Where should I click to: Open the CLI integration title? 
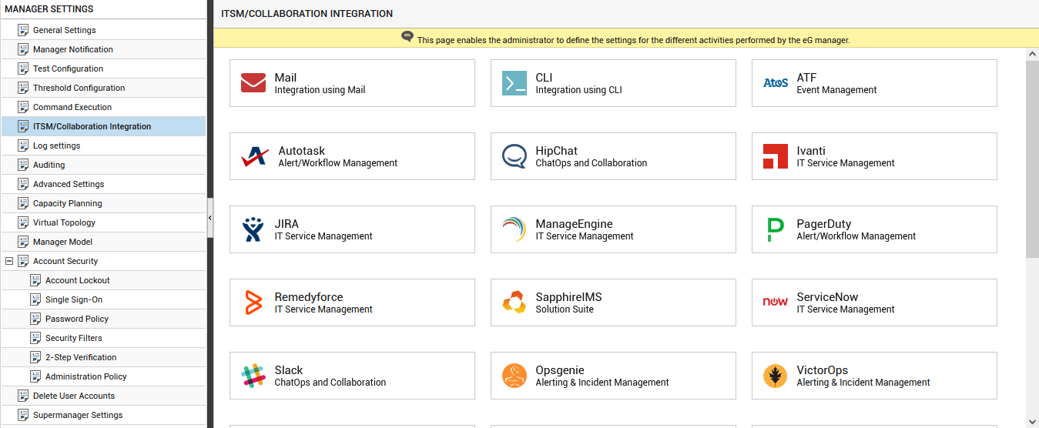coord(545,78)
